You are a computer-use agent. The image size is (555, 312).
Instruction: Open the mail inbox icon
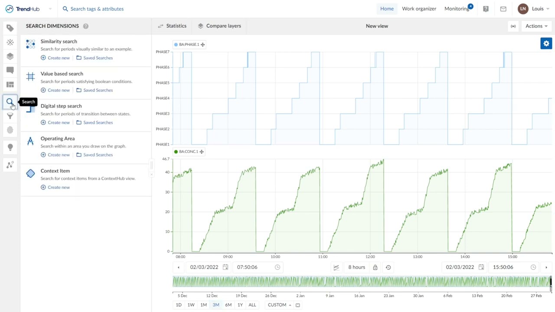click(503, 9)
